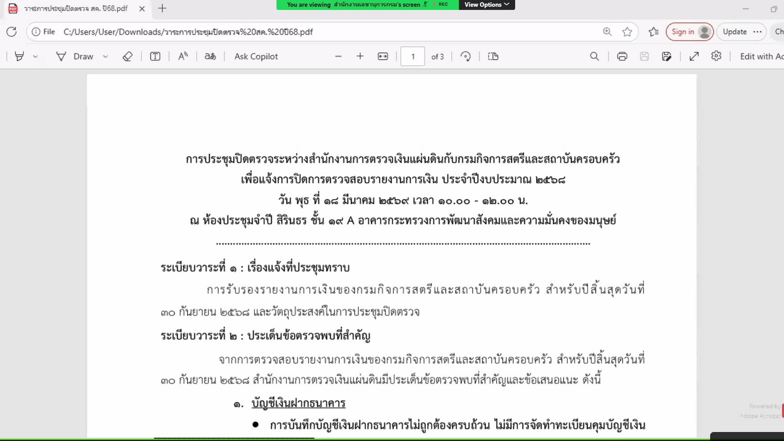Image resolution: width=784 pixels, height=441 pixels.
Task: Click the Erase tool icon
Action: pyautogui.click(x=127, y=57)
